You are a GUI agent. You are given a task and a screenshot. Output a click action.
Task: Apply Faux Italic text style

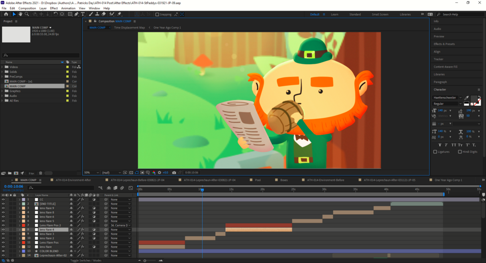point(446,145)
